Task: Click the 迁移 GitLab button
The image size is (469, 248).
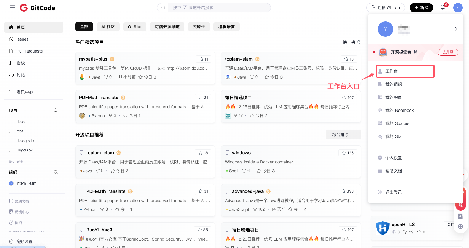Action: [x=386, y=8]
